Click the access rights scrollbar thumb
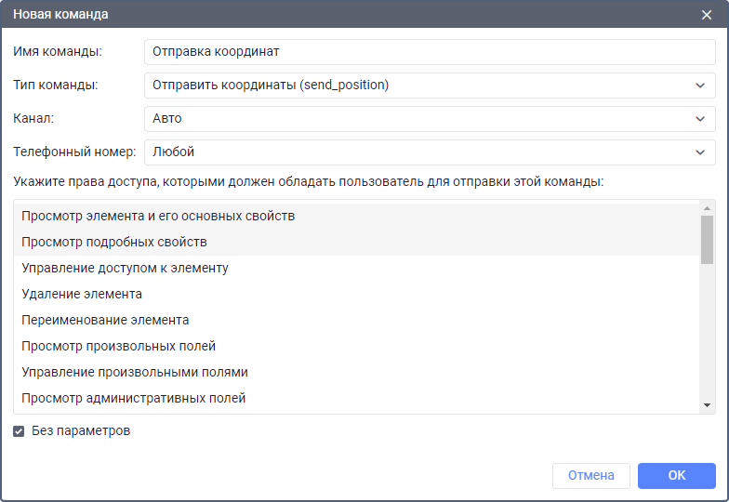This screenshot has width=729, height=502. 708,240
